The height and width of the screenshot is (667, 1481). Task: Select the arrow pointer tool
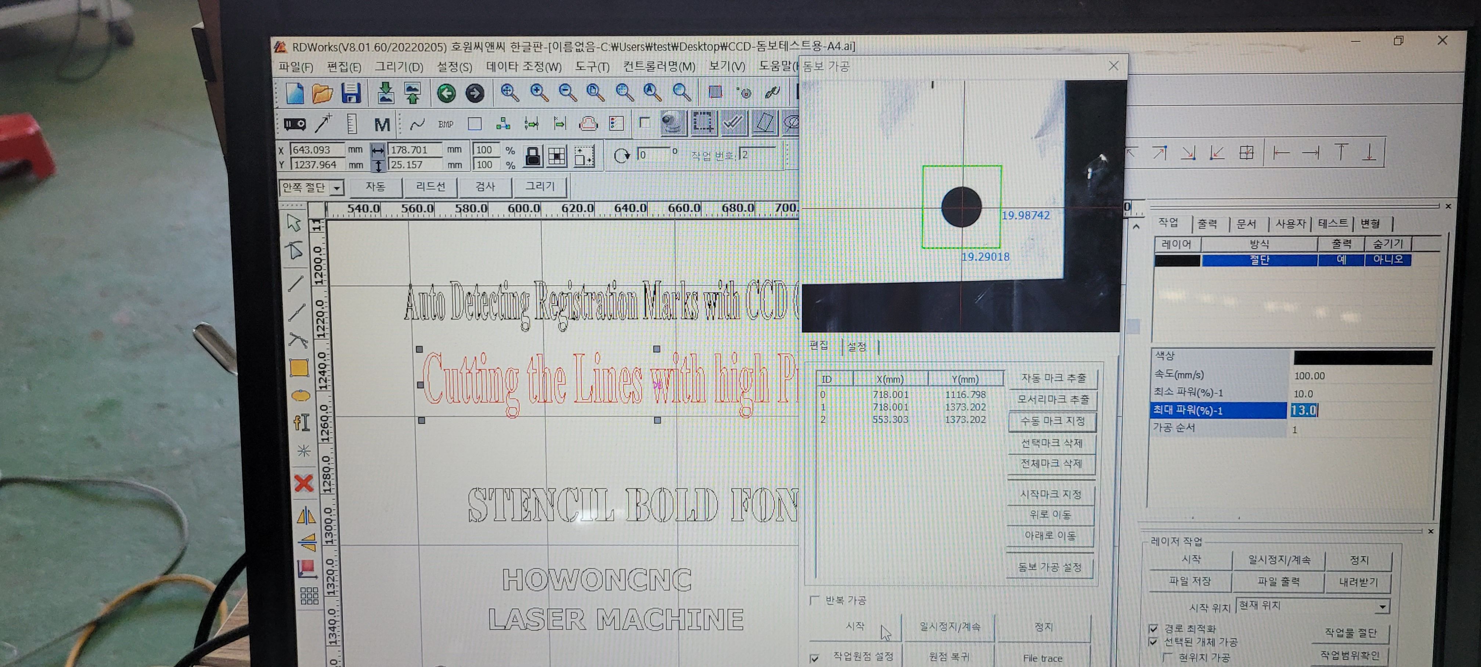tap(294, 223)
